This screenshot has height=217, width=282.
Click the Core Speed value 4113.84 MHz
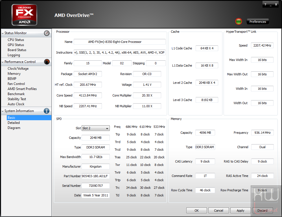point(88,95)
